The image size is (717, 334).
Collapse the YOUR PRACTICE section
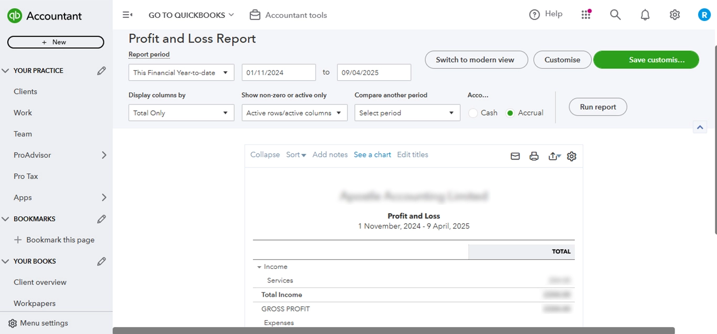tap(5, 70)
